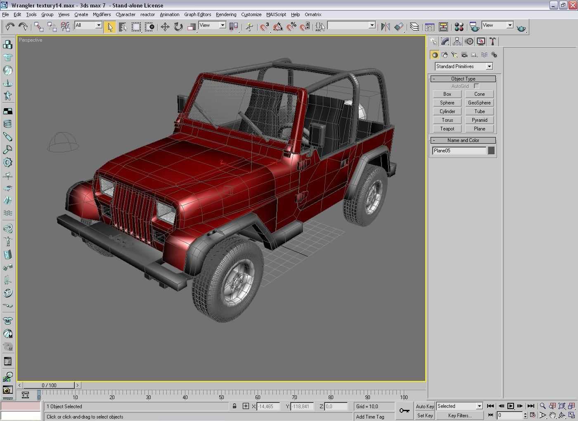Click the Undo arrow icon
The image size is (578, 421).
tap(10, 27)
